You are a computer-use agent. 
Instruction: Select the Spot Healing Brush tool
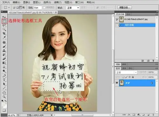pos(4,42)
